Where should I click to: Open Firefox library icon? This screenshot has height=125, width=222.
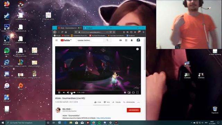pos(128,32)
